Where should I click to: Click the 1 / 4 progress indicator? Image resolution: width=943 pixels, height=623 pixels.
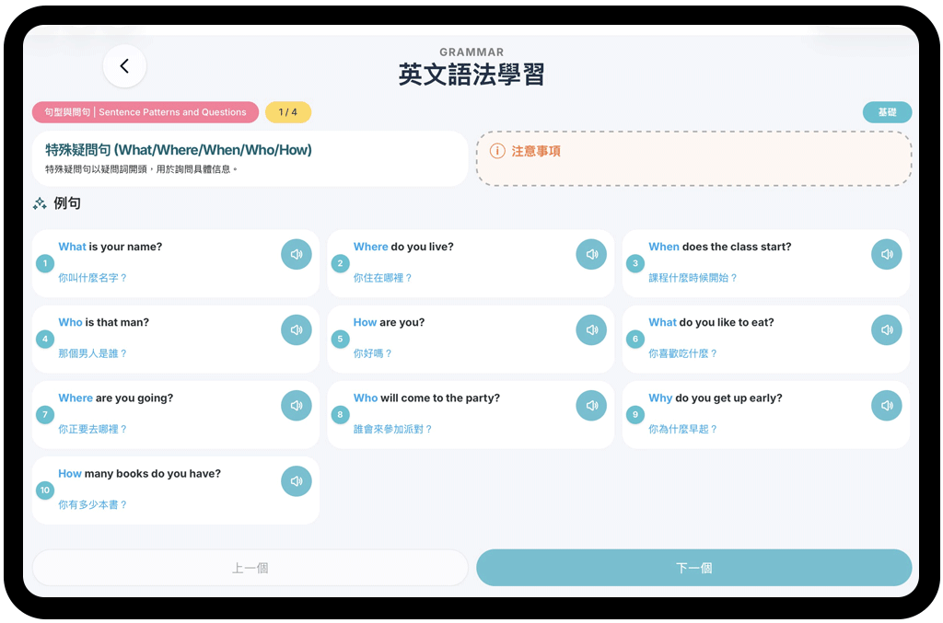tap(288, 112)
